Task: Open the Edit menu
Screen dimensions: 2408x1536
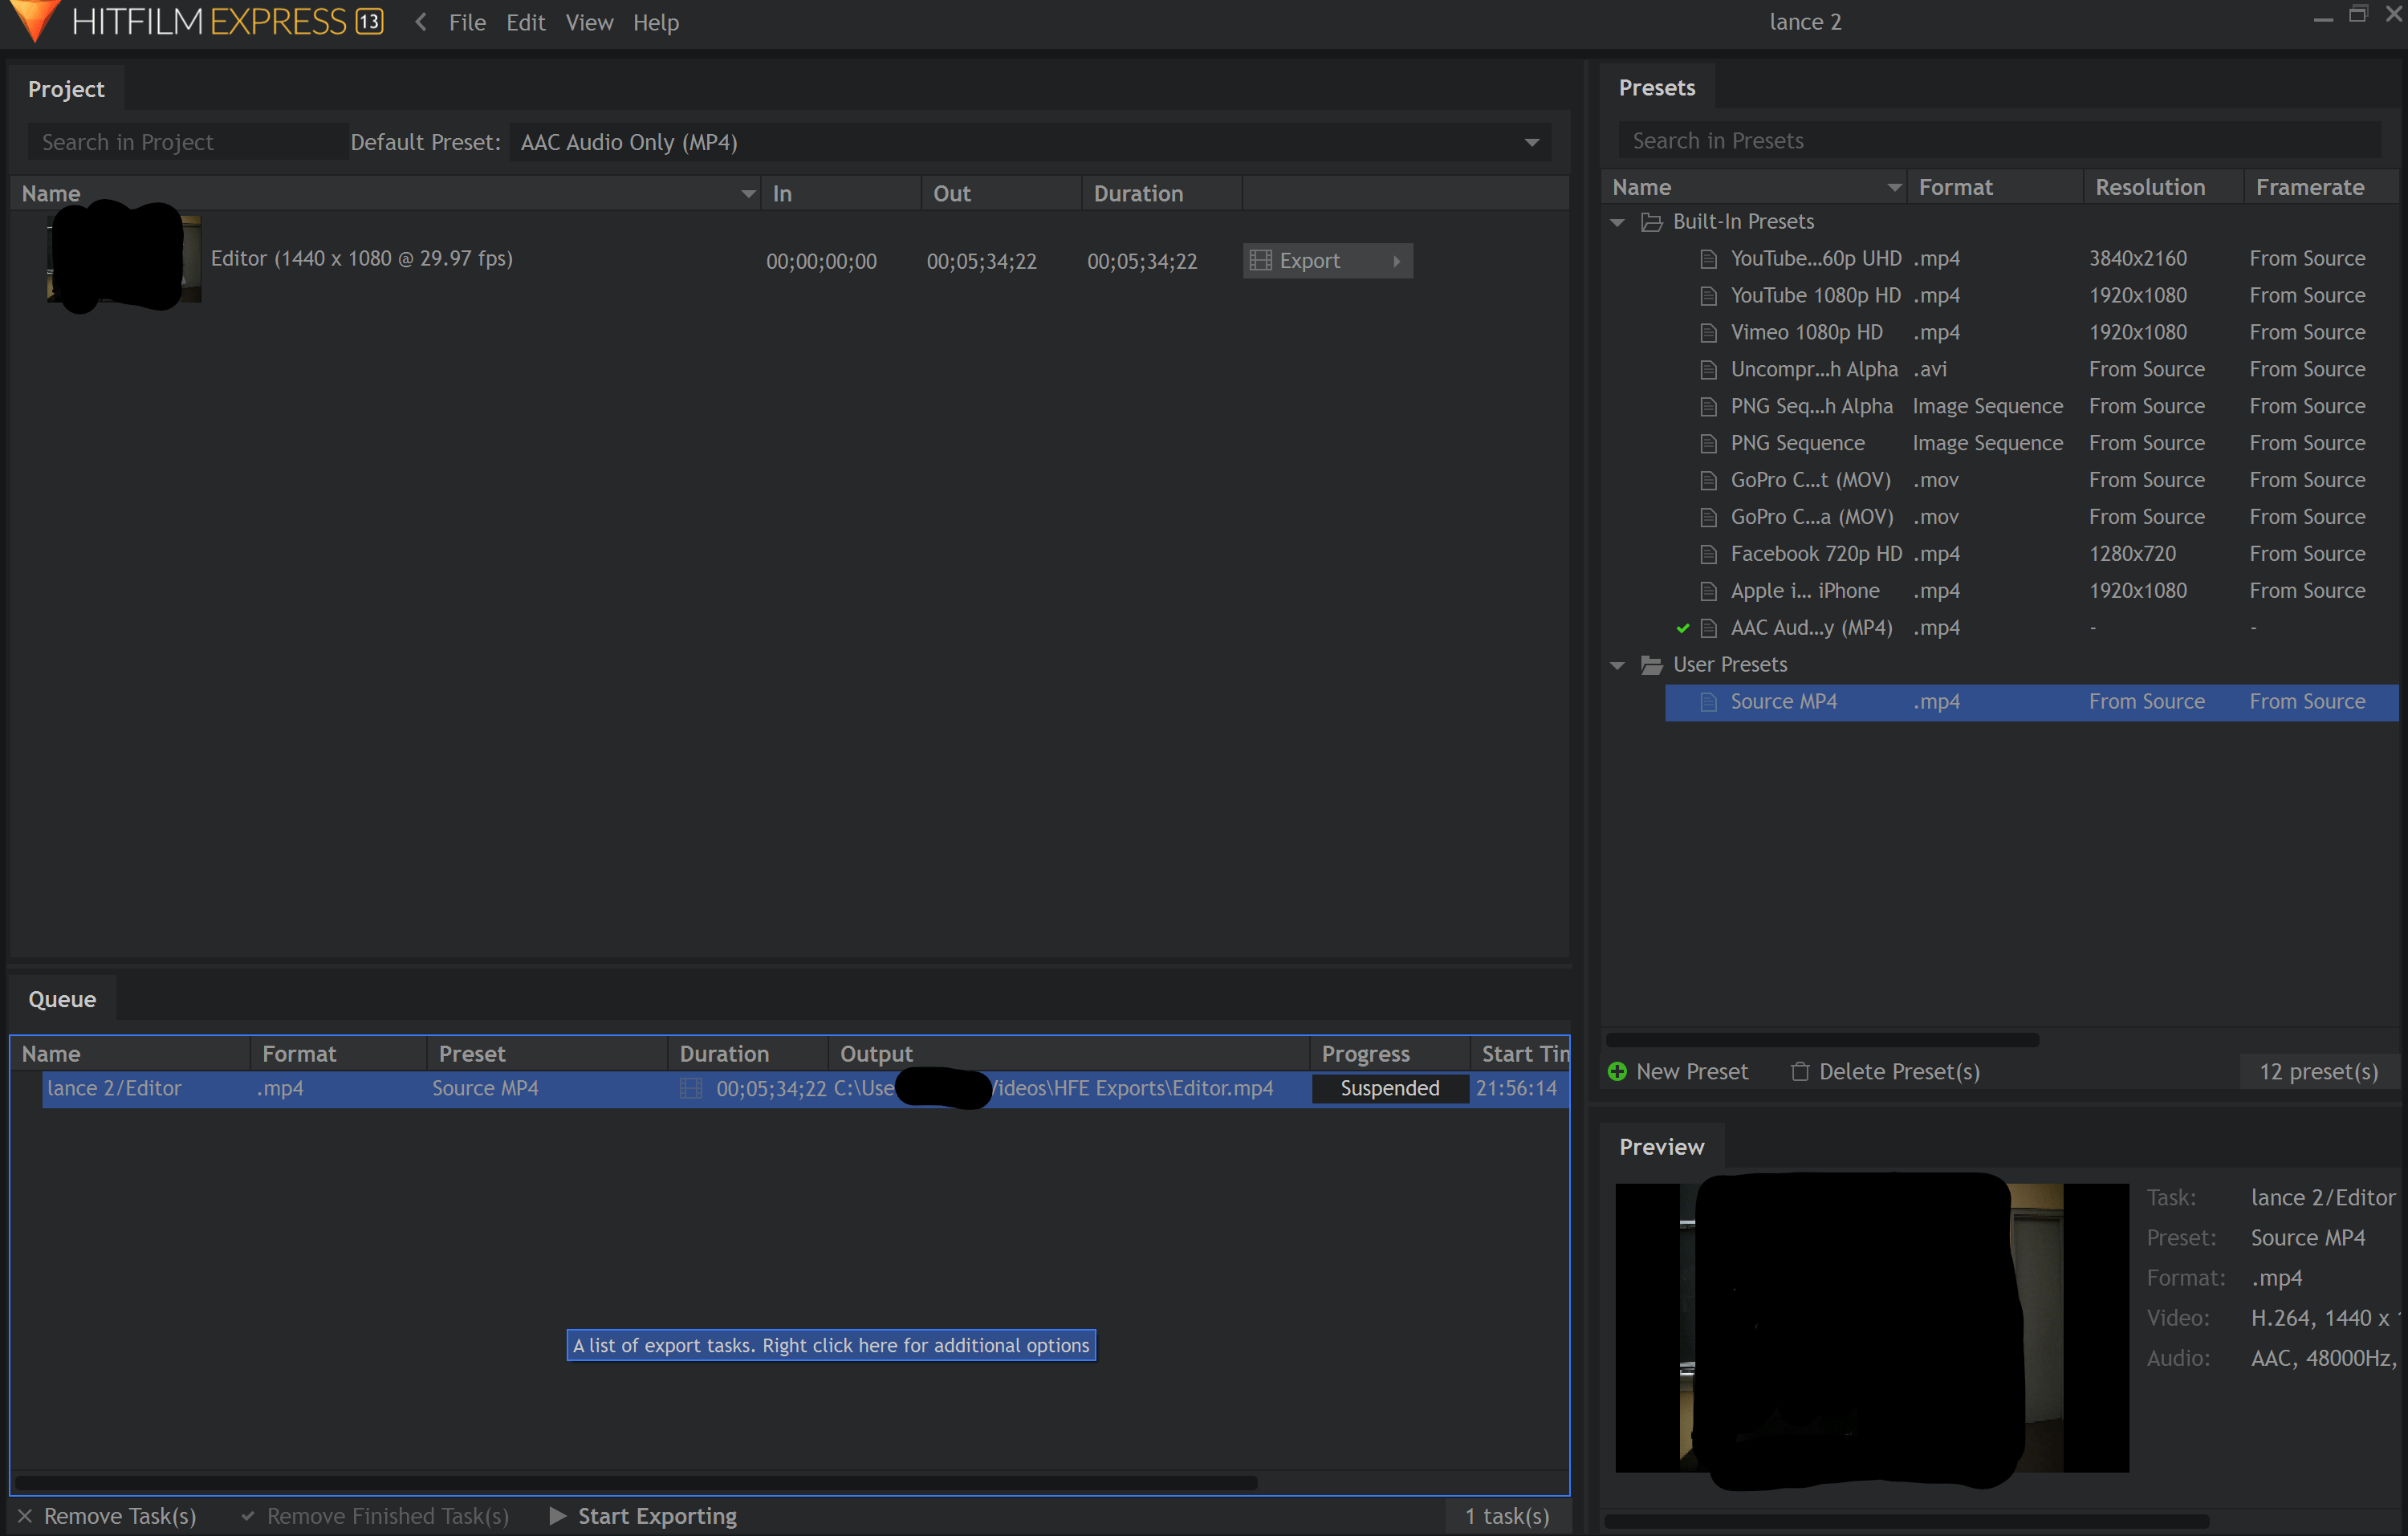Action: pyautogui.click(x=525, y=22)
